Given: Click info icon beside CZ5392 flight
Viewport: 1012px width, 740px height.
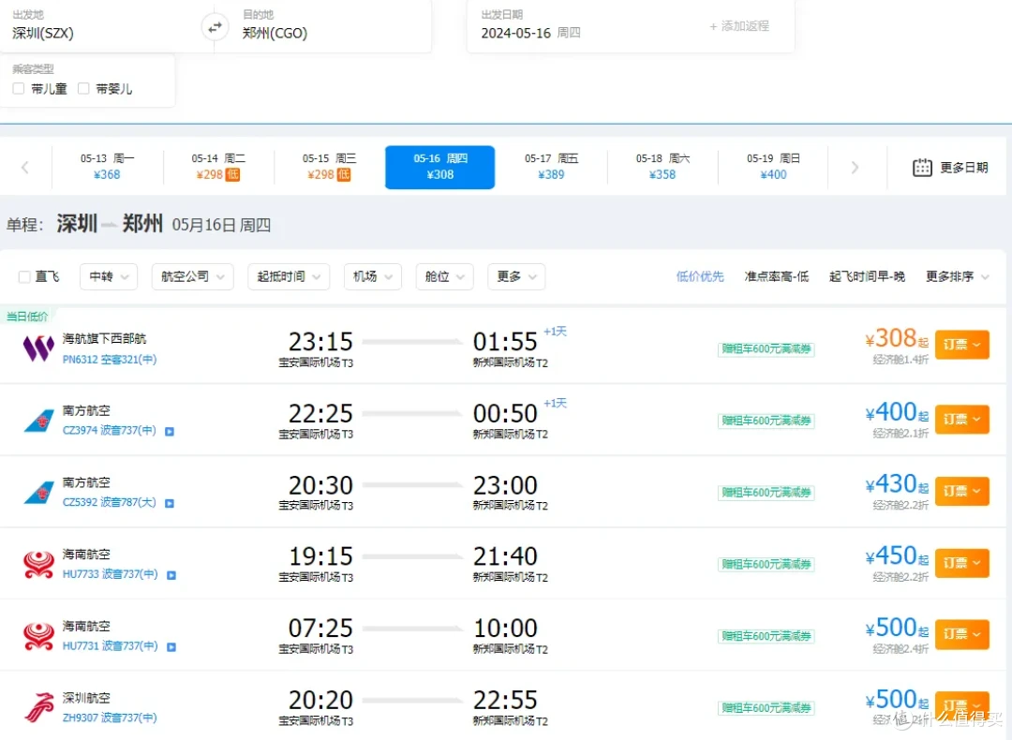Looking at the screenshot, I should (x=169, y=503).
